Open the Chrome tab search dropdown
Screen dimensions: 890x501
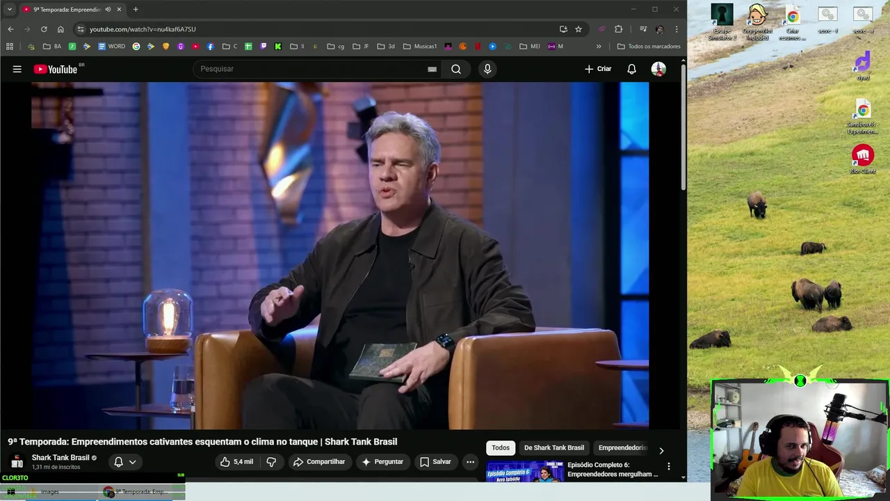click(x=10, y=10)
